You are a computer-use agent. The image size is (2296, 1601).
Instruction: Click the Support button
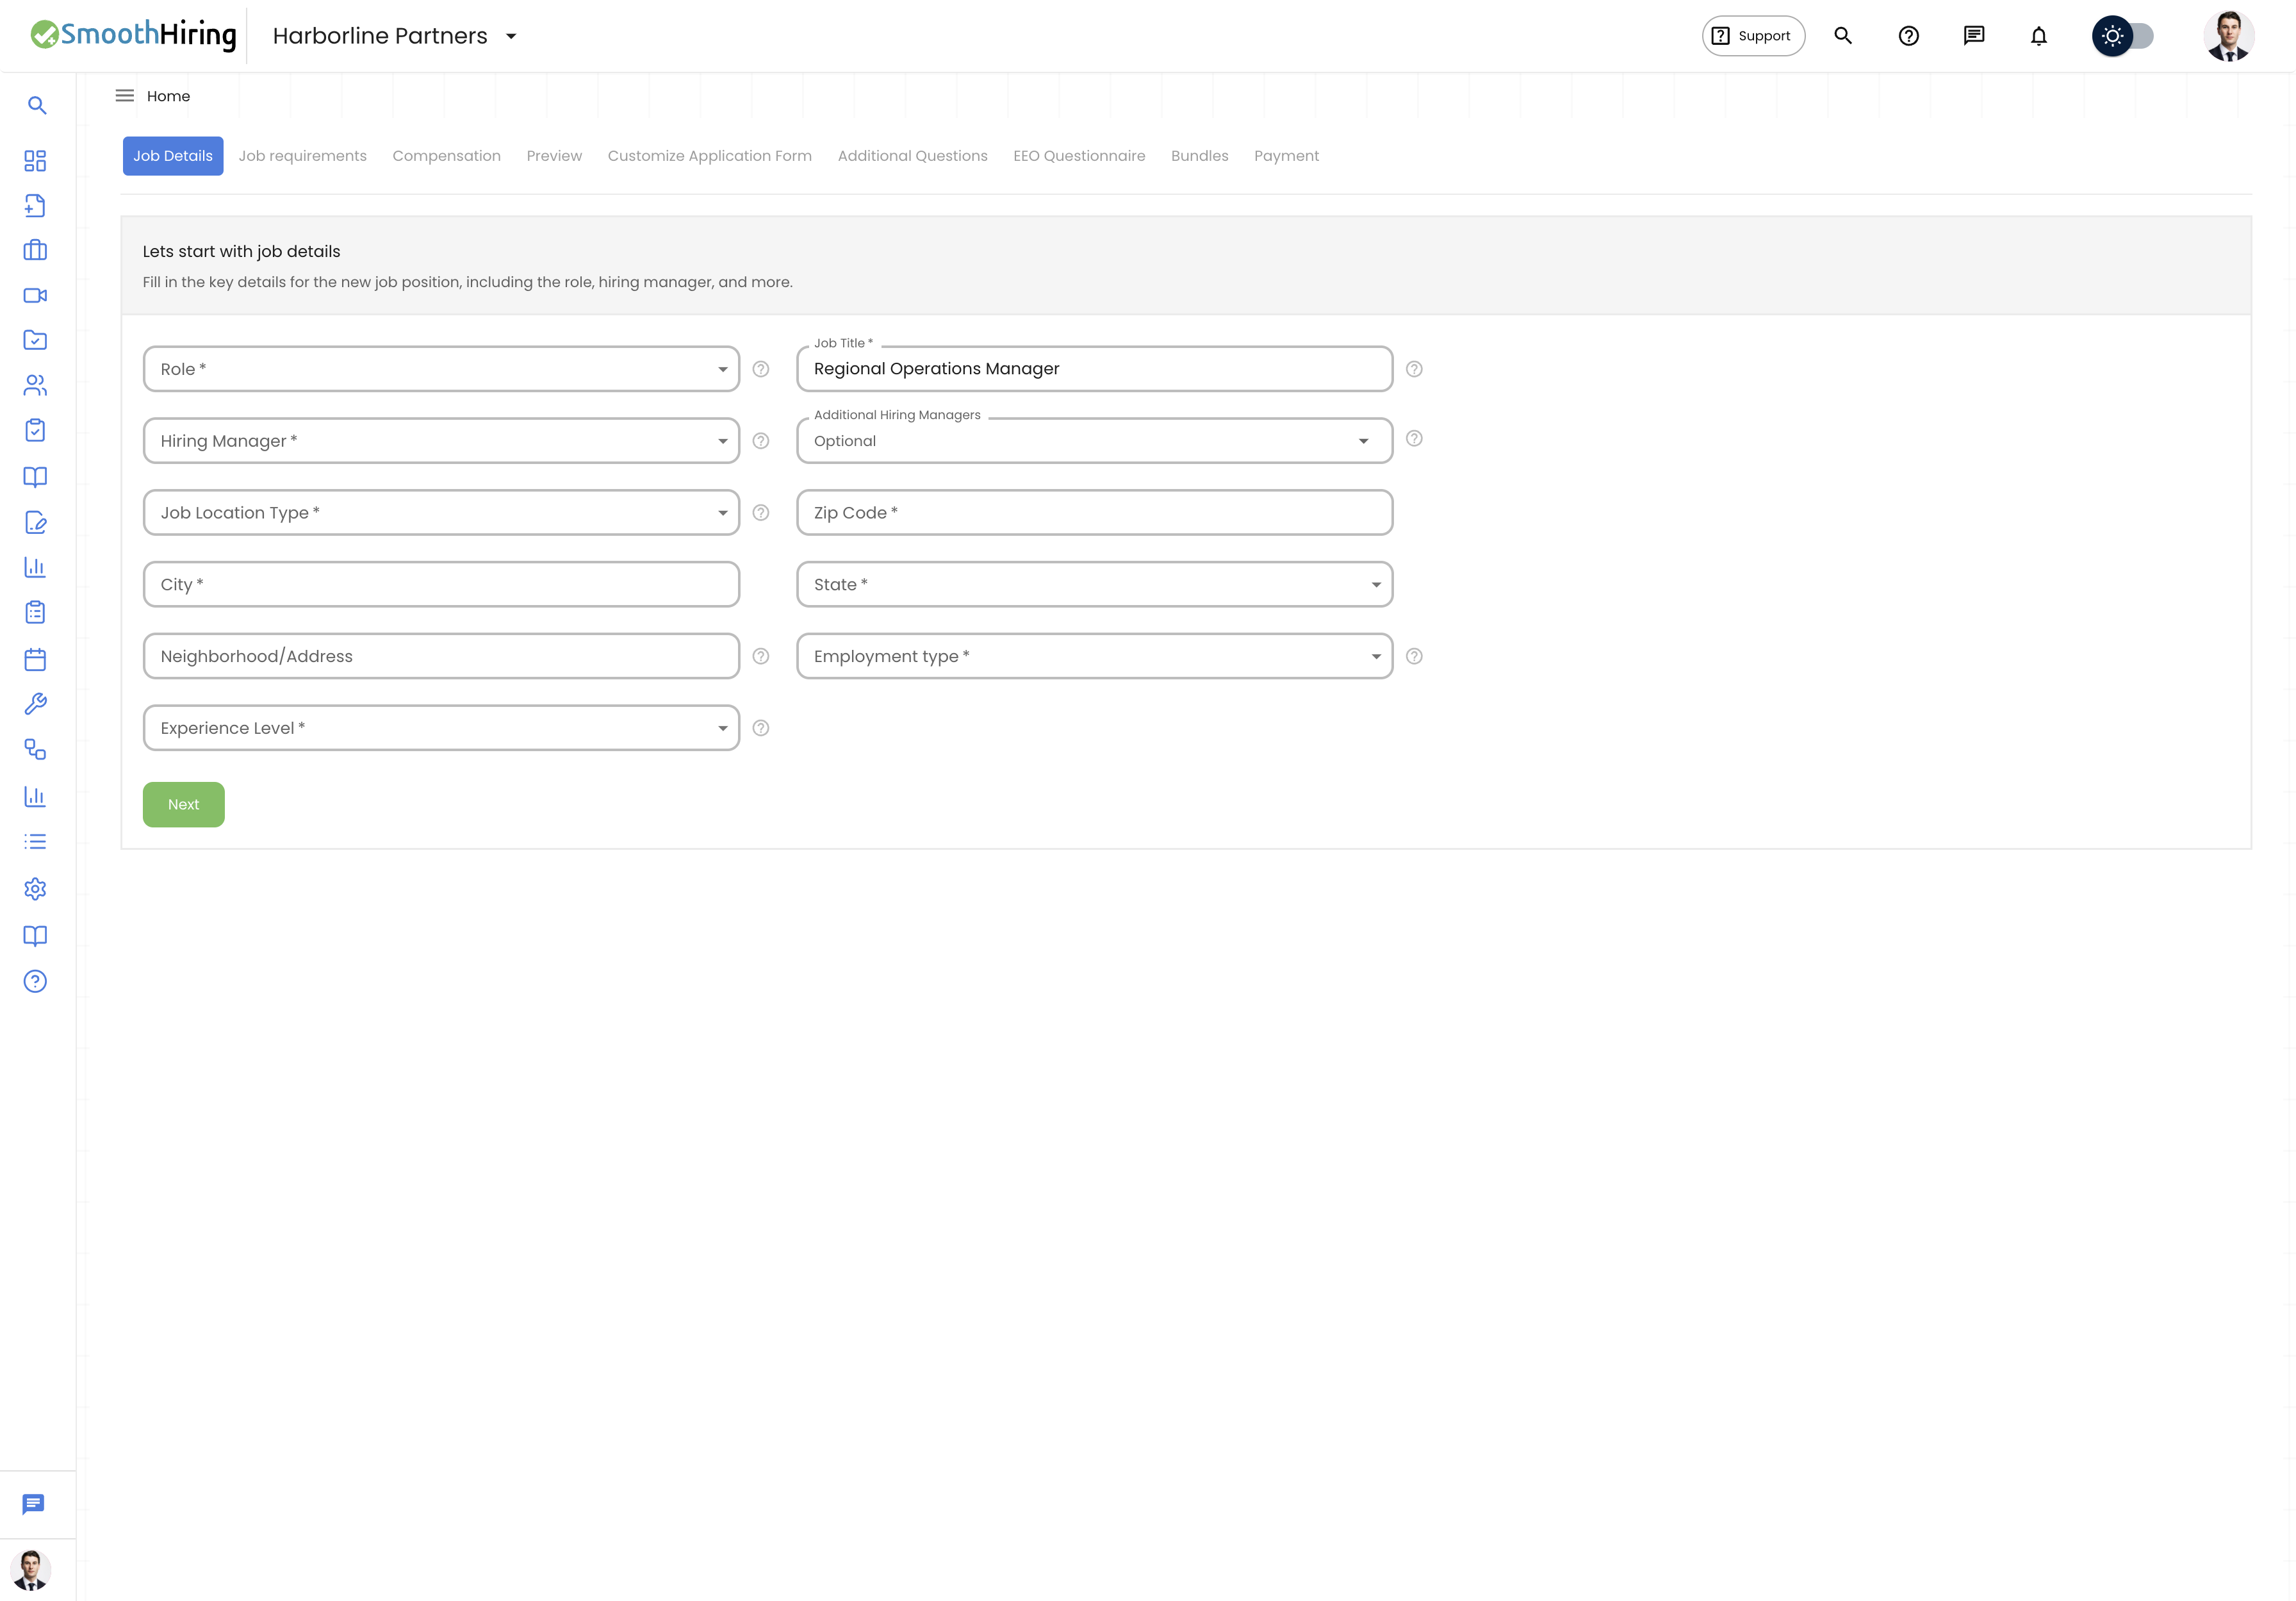(1753, 36)
